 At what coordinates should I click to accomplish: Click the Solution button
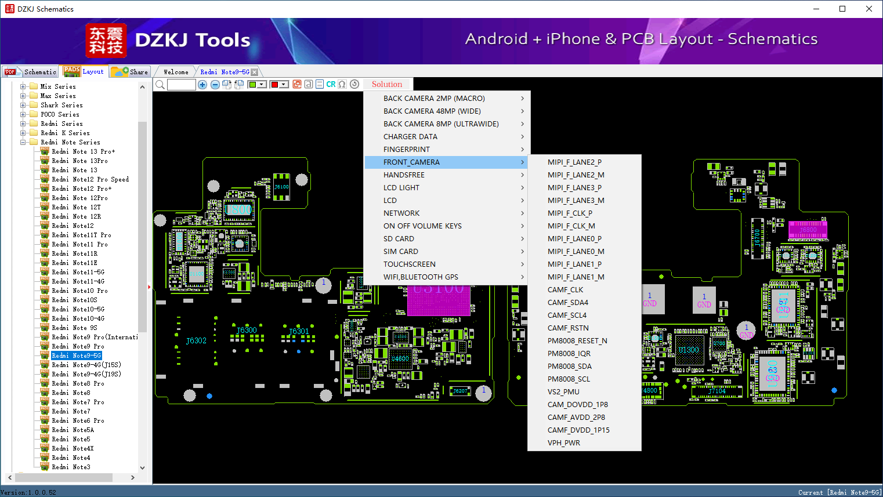387,84
